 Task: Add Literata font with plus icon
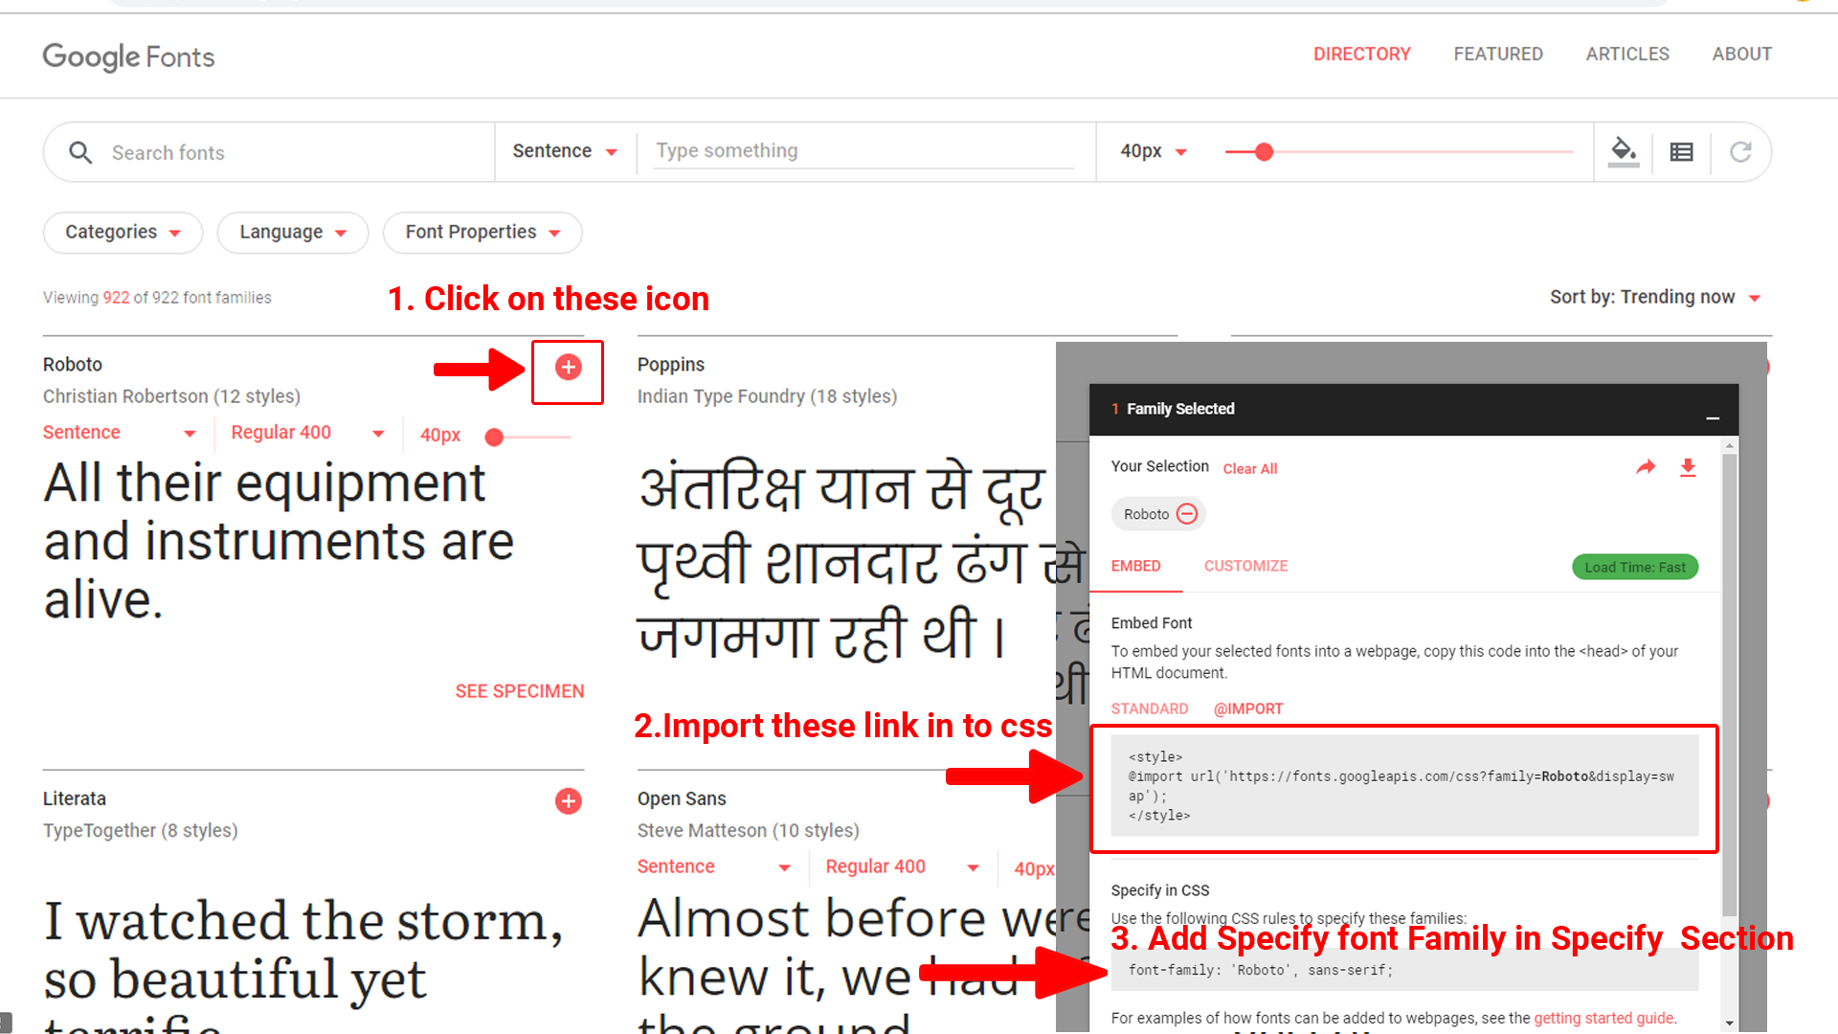tap(568, 801)
